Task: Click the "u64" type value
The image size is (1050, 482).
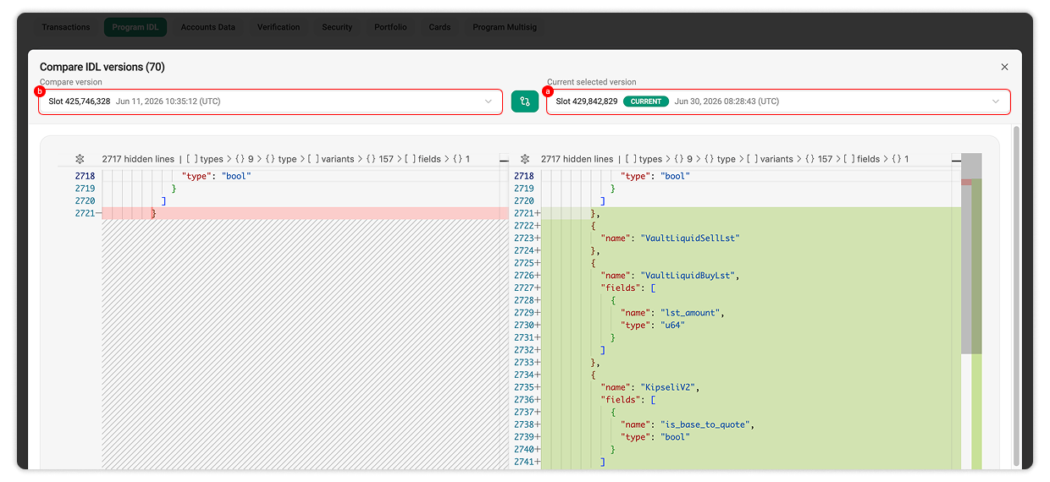Action: [x=673, y=325]
